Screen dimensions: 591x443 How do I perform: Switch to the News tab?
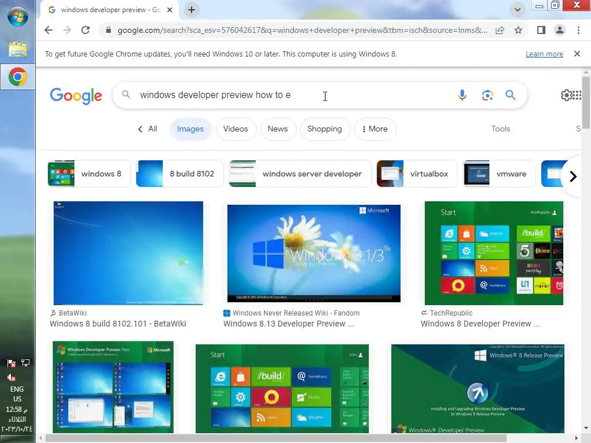click(278, 129)
